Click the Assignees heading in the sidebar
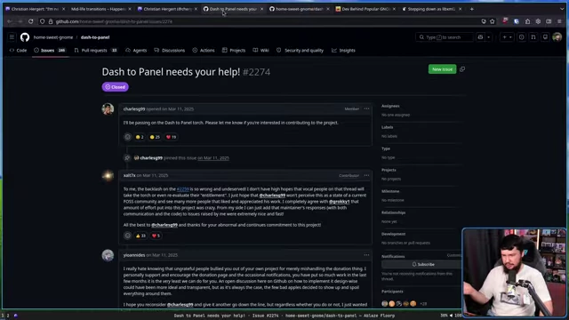This screenshot has width=569, height=320. click(390, 106)
